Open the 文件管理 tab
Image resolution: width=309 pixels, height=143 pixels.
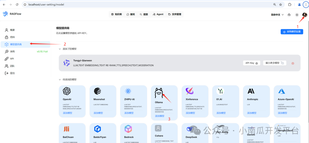pos(175,14)
